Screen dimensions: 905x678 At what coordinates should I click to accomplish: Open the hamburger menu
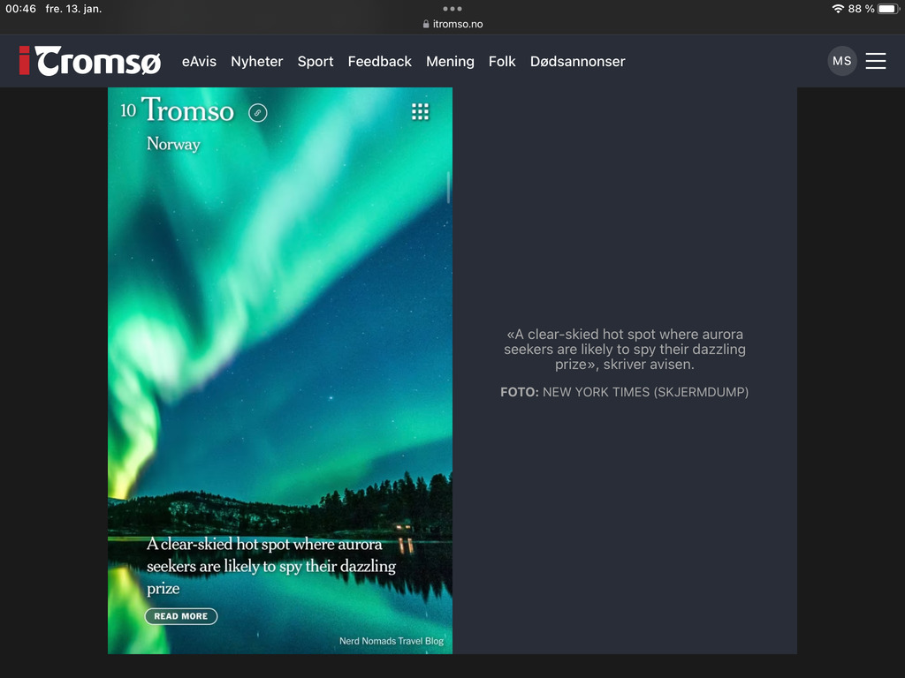[x=876, y=61]
